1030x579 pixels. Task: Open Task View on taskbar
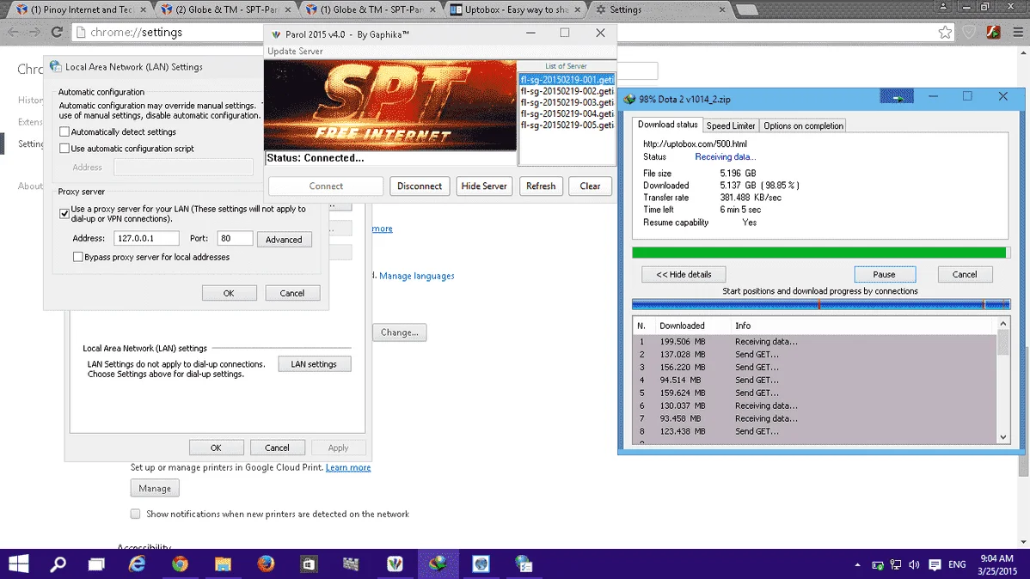click(x=96, y=564)
